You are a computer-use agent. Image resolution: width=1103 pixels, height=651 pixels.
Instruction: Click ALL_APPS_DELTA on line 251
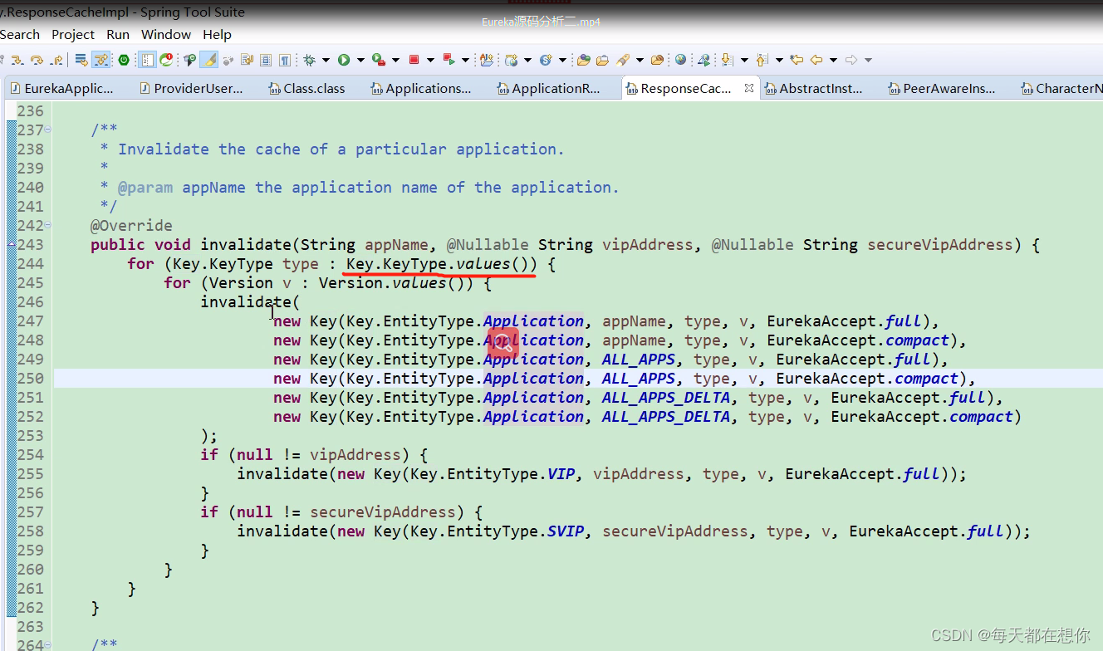pyautogui.click(x=666, y=398)
